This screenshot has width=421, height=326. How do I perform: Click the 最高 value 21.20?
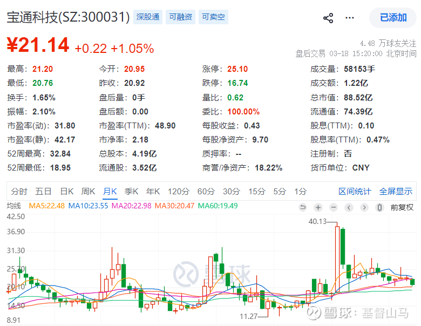click(43, 69)
